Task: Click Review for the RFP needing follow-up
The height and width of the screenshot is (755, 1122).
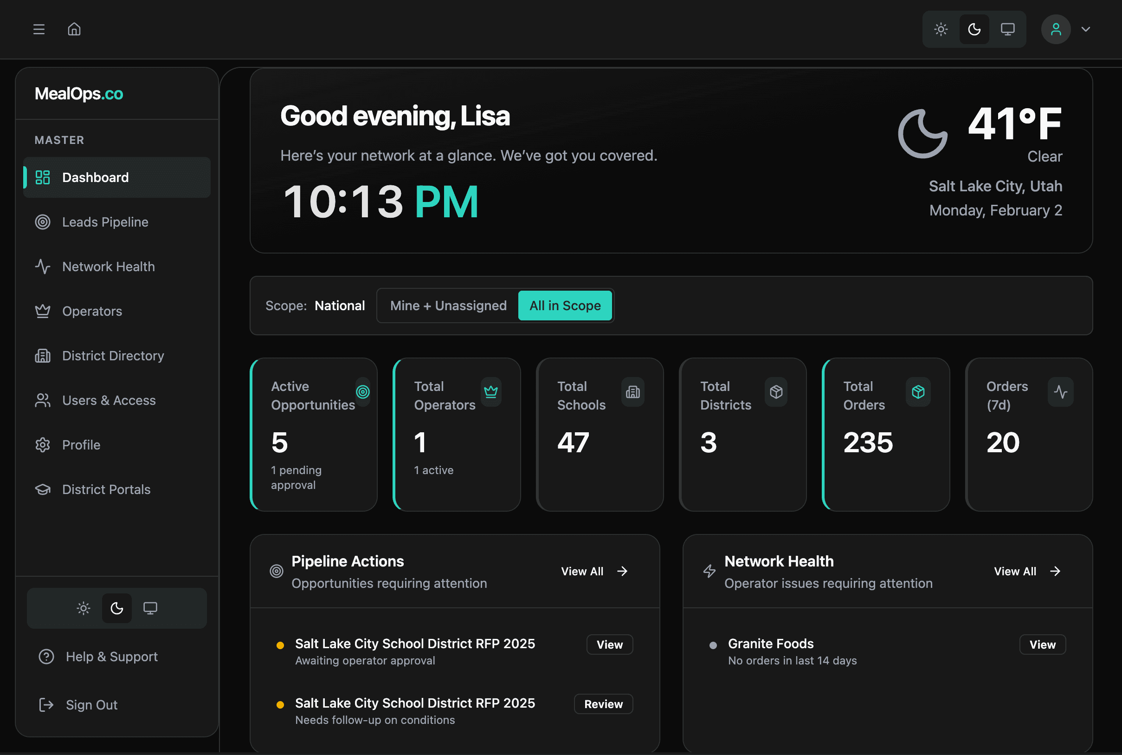Action: (603, 704)
